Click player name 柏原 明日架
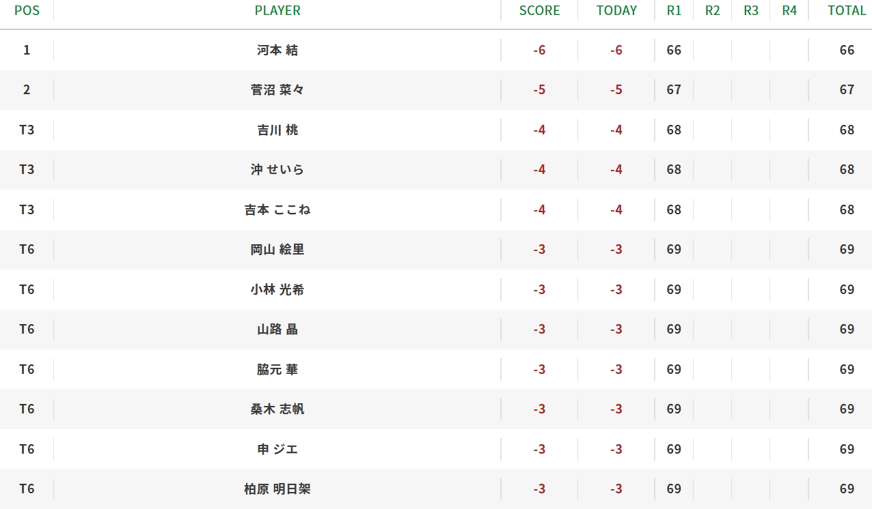 click(x=277, y=489)
